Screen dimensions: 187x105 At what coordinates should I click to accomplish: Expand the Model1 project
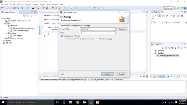(x=2, y=41)
